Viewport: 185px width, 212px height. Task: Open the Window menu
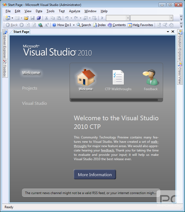pos(90,11)
